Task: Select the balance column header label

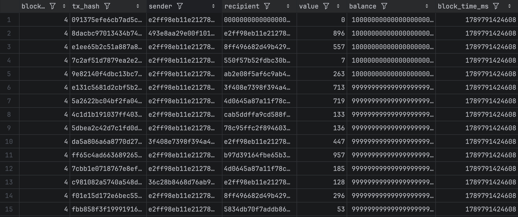Action: (363, 6)
